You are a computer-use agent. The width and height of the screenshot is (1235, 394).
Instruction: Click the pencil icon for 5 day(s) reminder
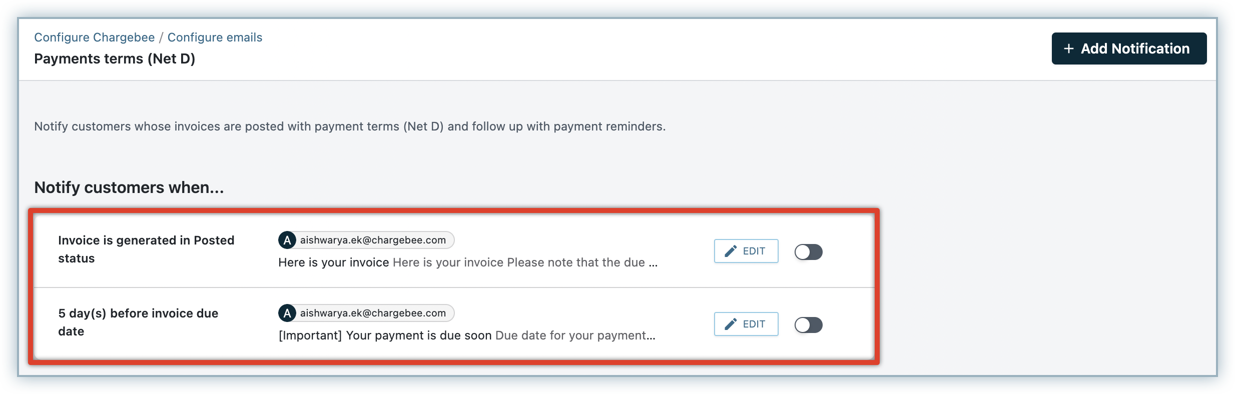731,324
